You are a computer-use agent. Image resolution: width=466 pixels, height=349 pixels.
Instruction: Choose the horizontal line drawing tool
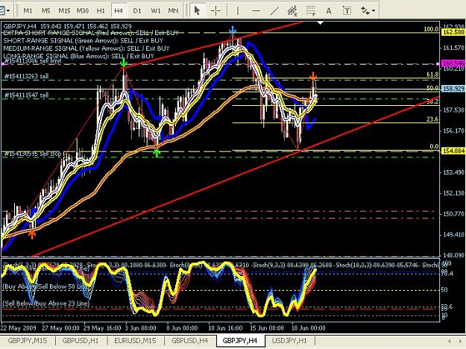[x=256, y=11]
